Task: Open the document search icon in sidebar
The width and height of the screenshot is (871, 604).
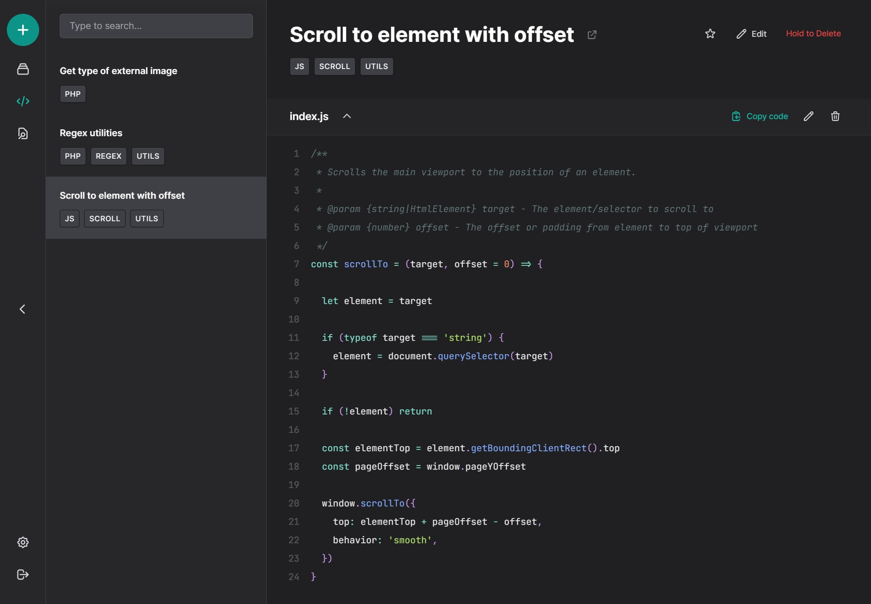Action: 23,133
